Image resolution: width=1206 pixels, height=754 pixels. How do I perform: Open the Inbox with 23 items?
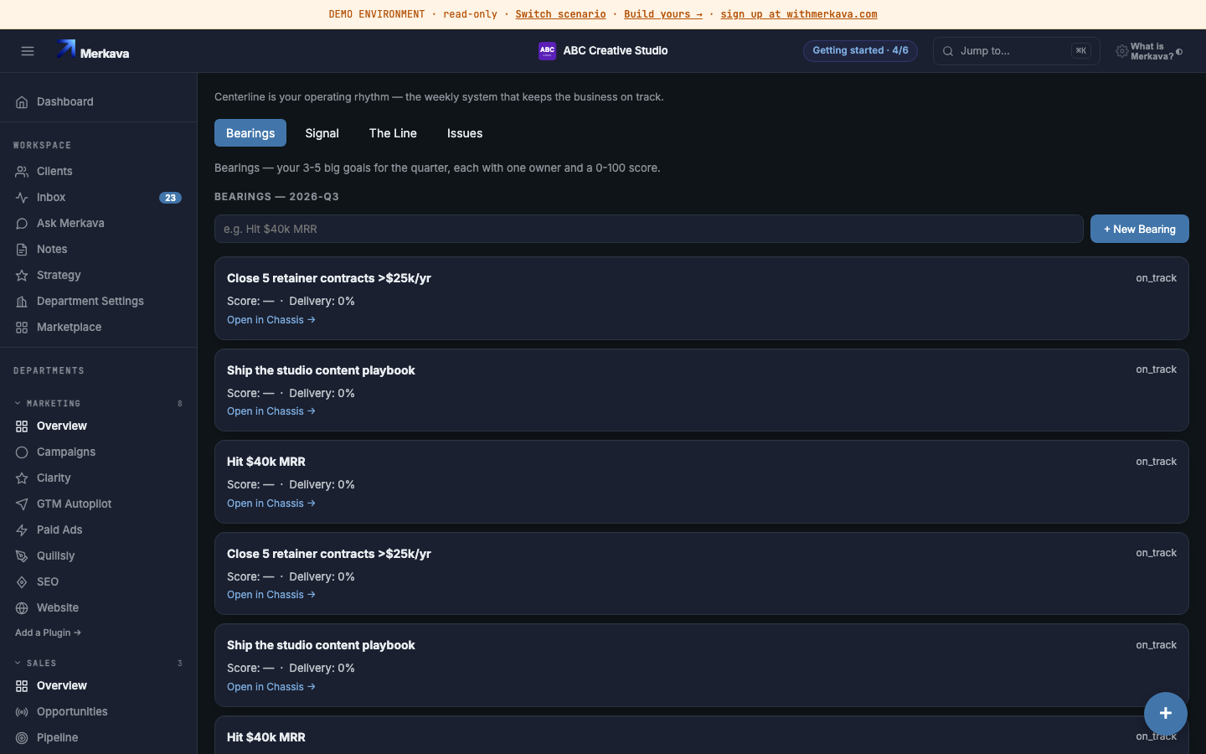click(x=98, y=198)
